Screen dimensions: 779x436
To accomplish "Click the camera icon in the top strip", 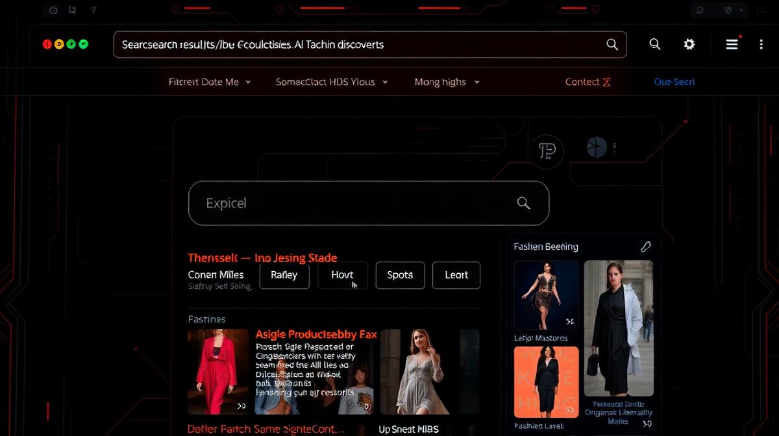I will (x=53, y=10).
